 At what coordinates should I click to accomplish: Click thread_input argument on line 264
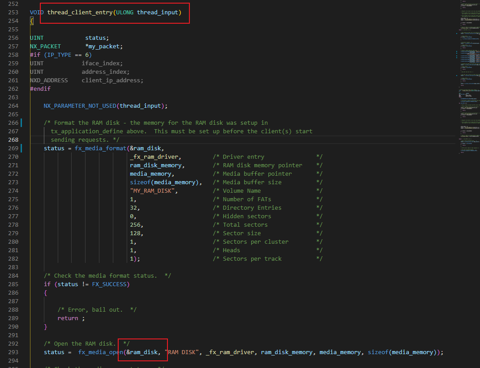click(140, 106)
